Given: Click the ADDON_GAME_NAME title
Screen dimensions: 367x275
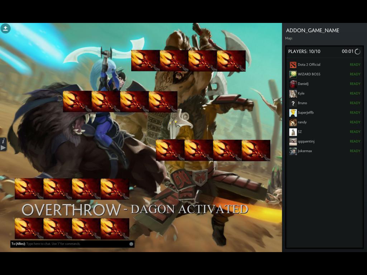Looking at the screenshot, I should point(313,30).
